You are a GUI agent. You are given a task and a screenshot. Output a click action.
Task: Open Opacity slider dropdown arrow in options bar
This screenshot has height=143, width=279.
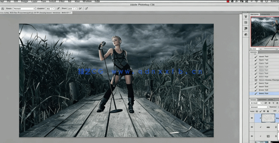53,9
